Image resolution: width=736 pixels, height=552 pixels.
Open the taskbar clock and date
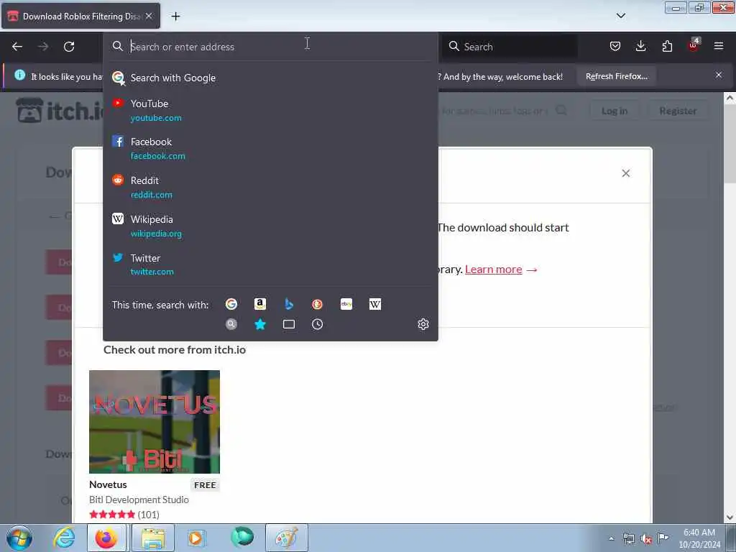[699, 538]
